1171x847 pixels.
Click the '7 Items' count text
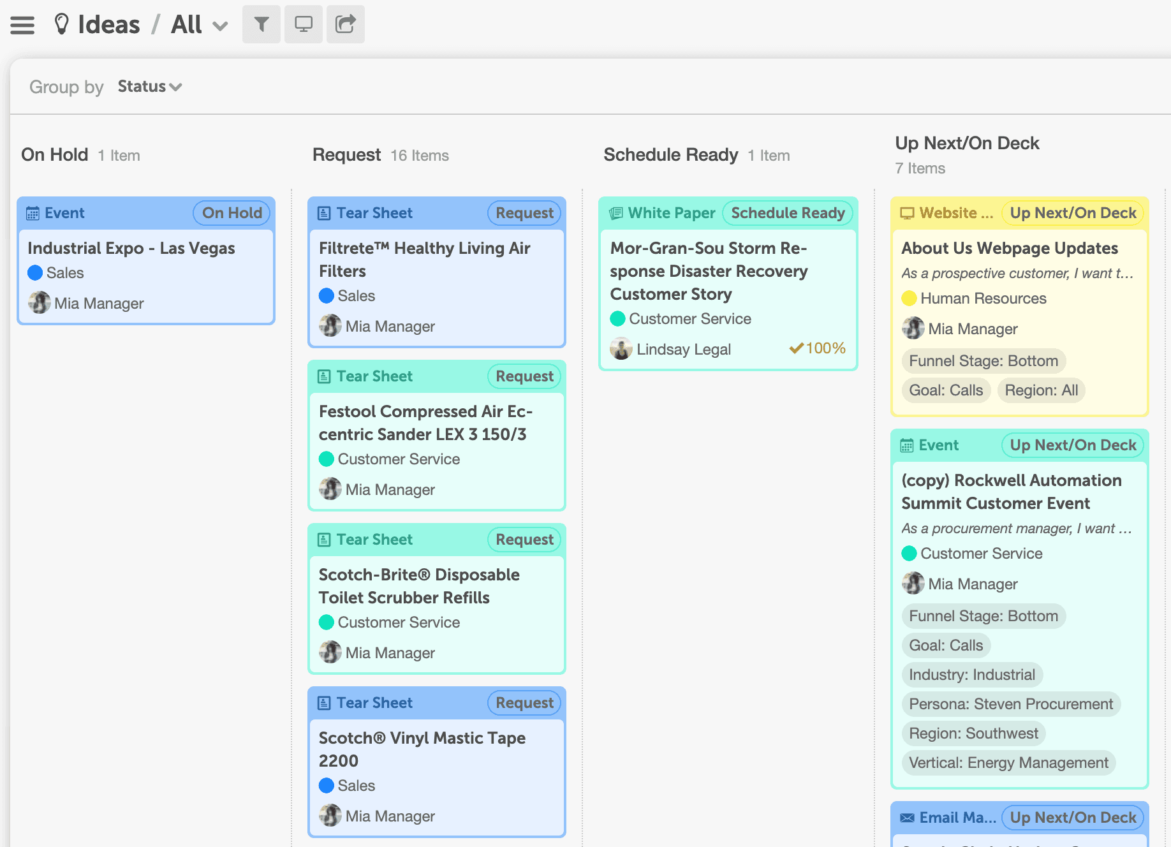920,168
